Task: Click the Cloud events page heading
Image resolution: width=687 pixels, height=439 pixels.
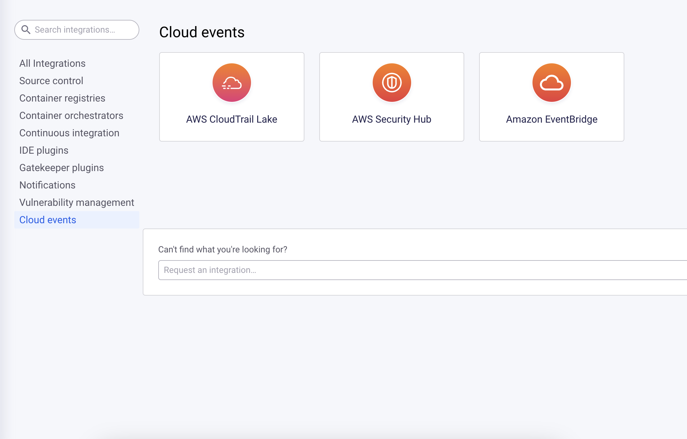Action: pyautogui.click(x=202, y=32)
